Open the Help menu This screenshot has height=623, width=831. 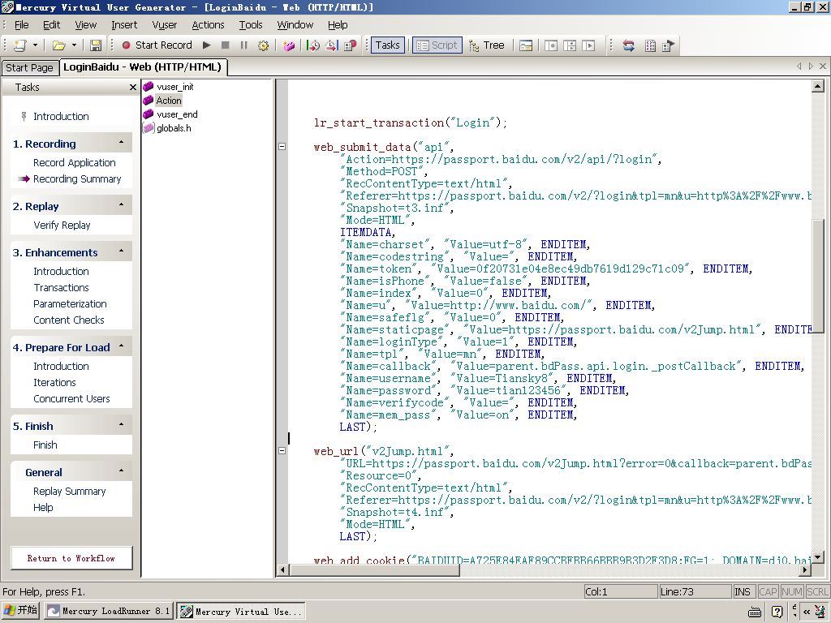click(338, 25)
